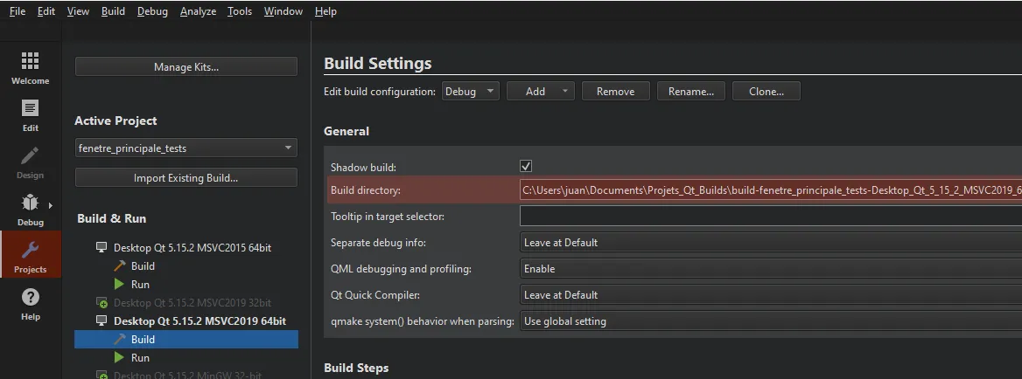The height and width of the screenshot is (379, 1022).
Task: Click the Tooltip in target selector field
Action: tap(770, 217)
